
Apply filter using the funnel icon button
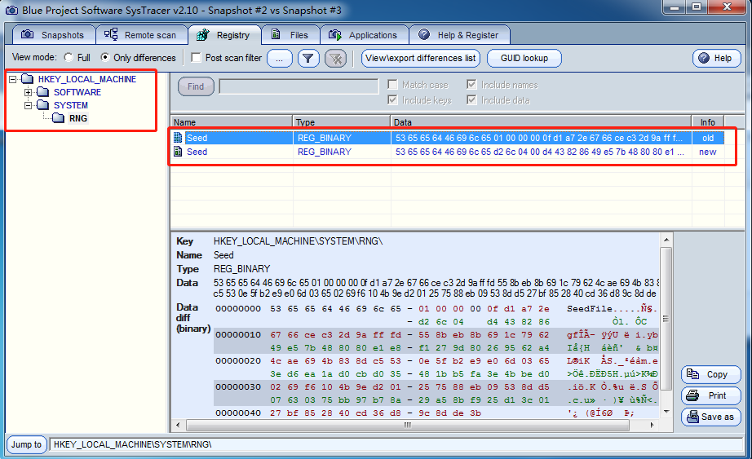point(308,59)
